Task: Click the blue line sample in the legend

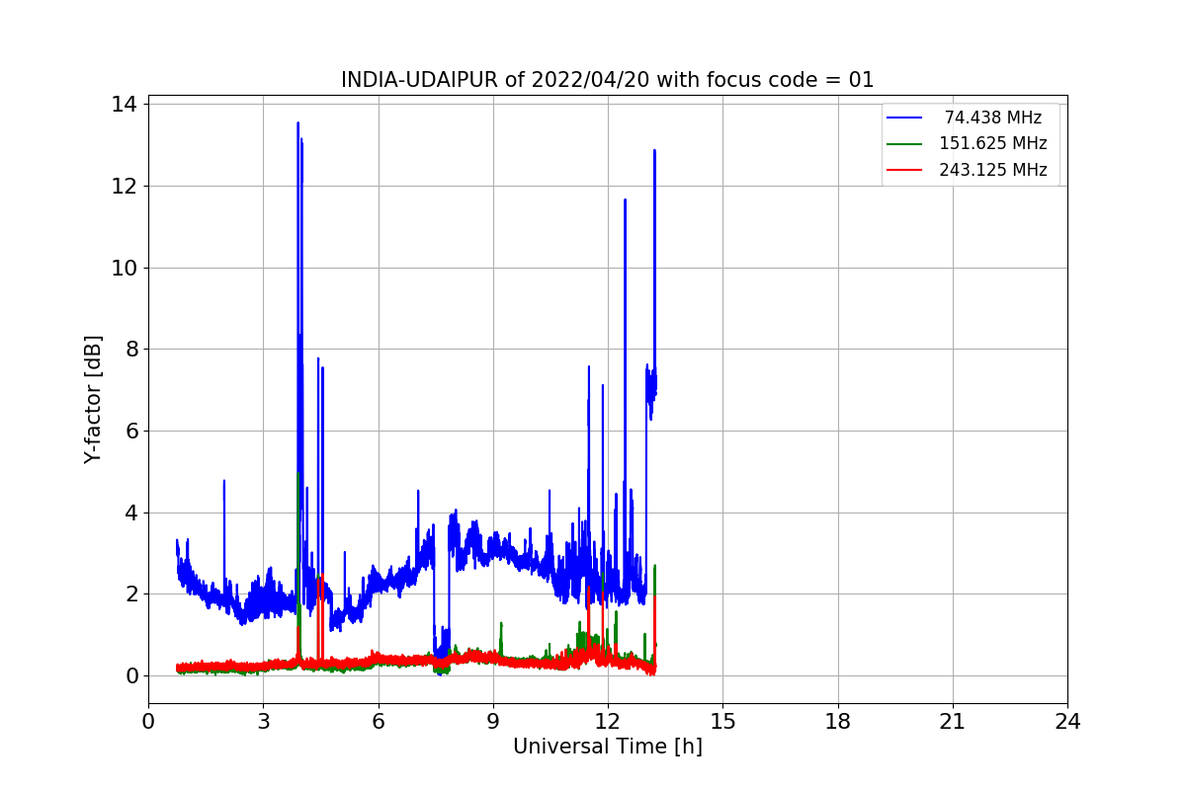Action: pos(904,118)
